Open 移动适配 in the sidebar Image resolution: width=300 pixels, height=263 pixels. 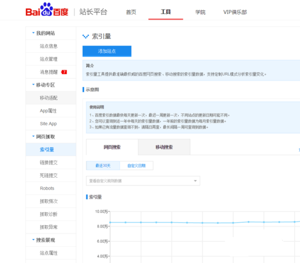point(51,98)
